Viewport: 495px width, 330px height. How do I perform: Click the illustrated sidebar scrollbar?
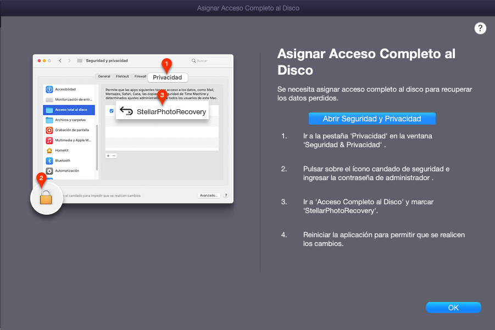97,147
